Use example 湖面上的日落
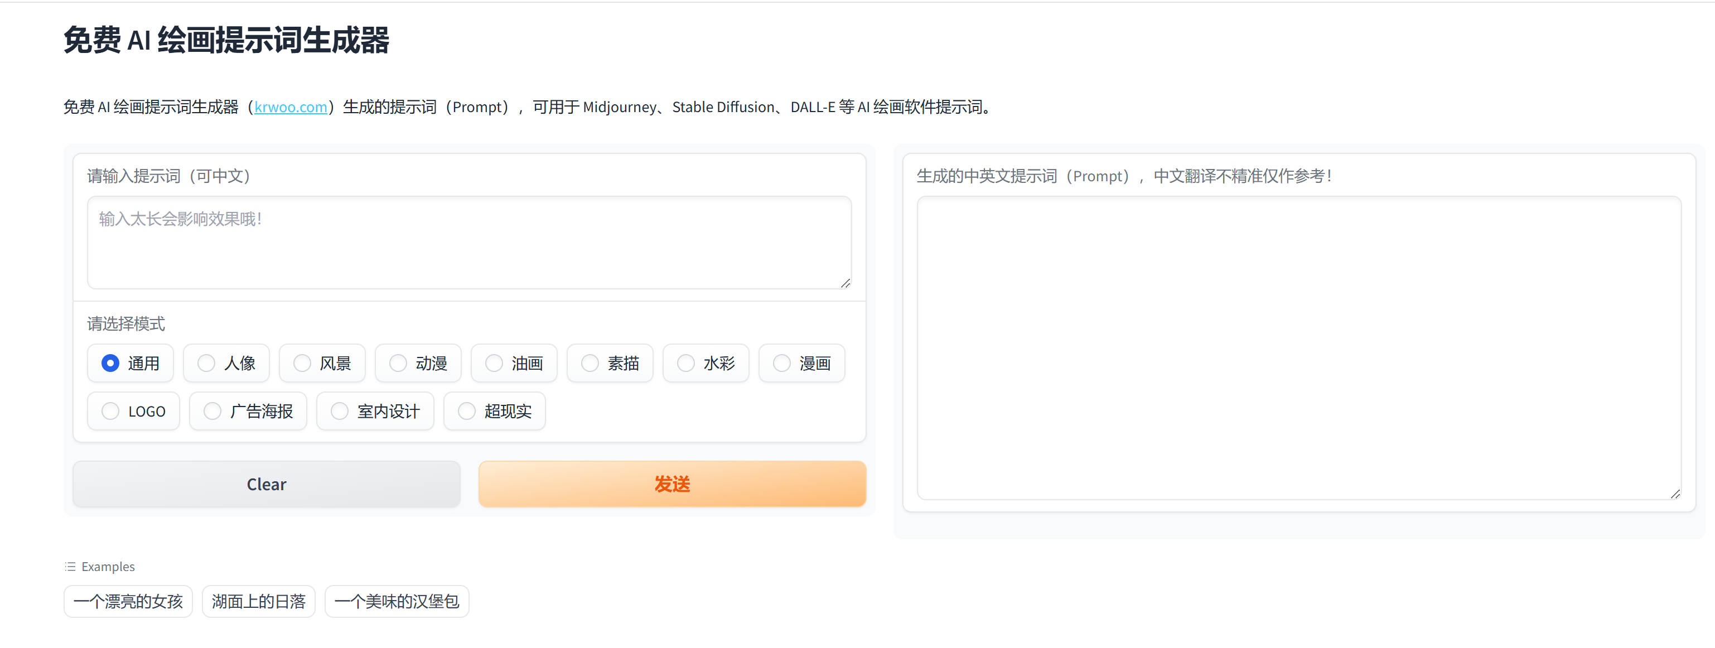The height and width of the screenshot is (648, 1715). 258,601
